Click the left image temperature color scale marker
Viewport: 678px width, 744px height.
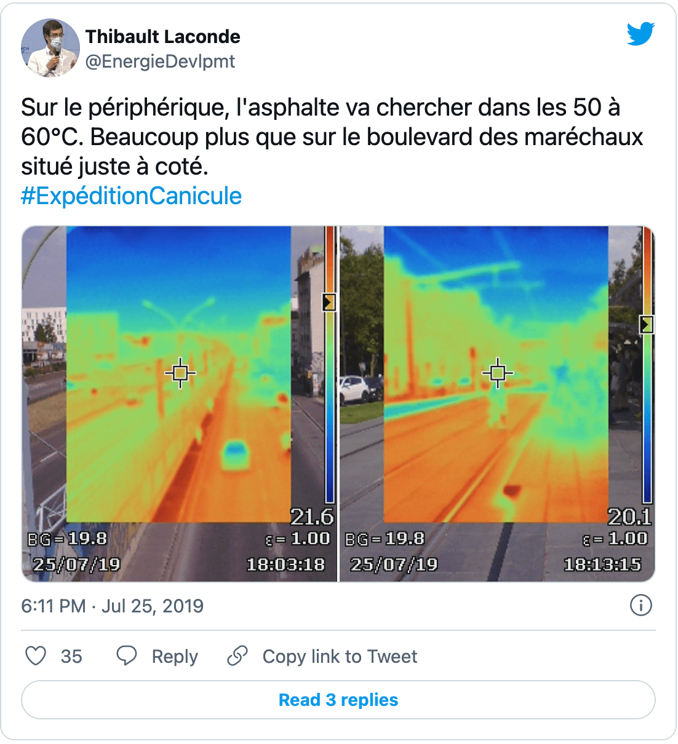tap(329, 302)
